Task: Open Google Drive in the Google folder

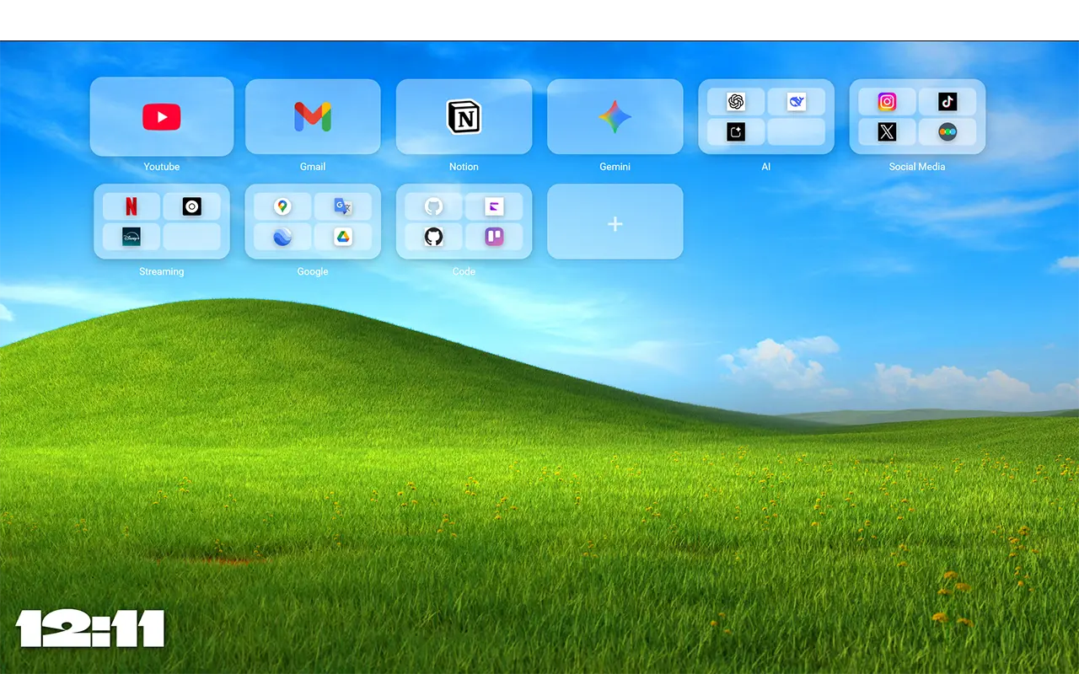Action: click(343, 237)
